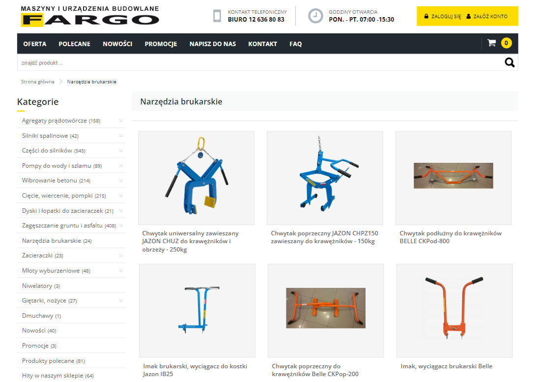Go to the NOWOŚCI menu item
This screenshot has width=535, height=382.
[x=117, y=44]
